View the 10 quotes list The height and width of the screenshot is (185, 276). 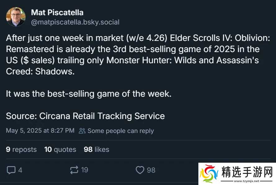coord(60,149)
